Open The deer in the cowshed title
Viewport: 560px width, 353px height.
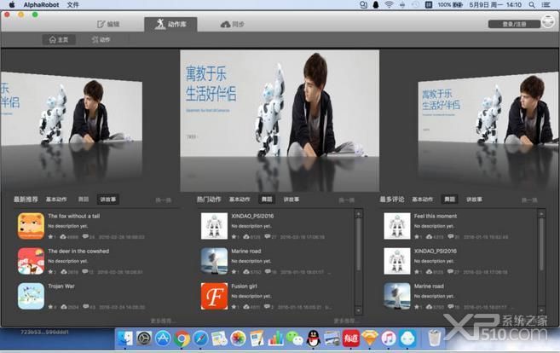pyautogui.click(x=78, y=252)
